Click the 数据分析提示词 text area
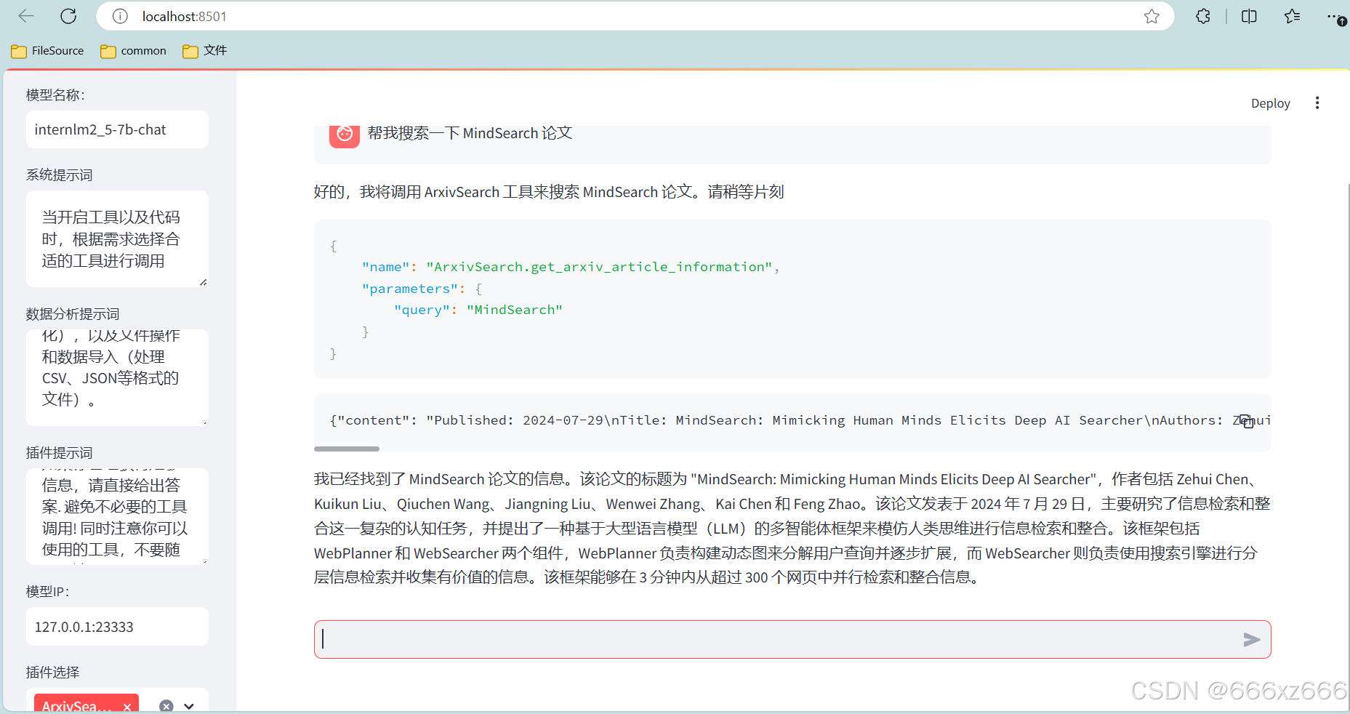Image resolution: width=1350 pixels, height=714 pixels. (117, 377)
